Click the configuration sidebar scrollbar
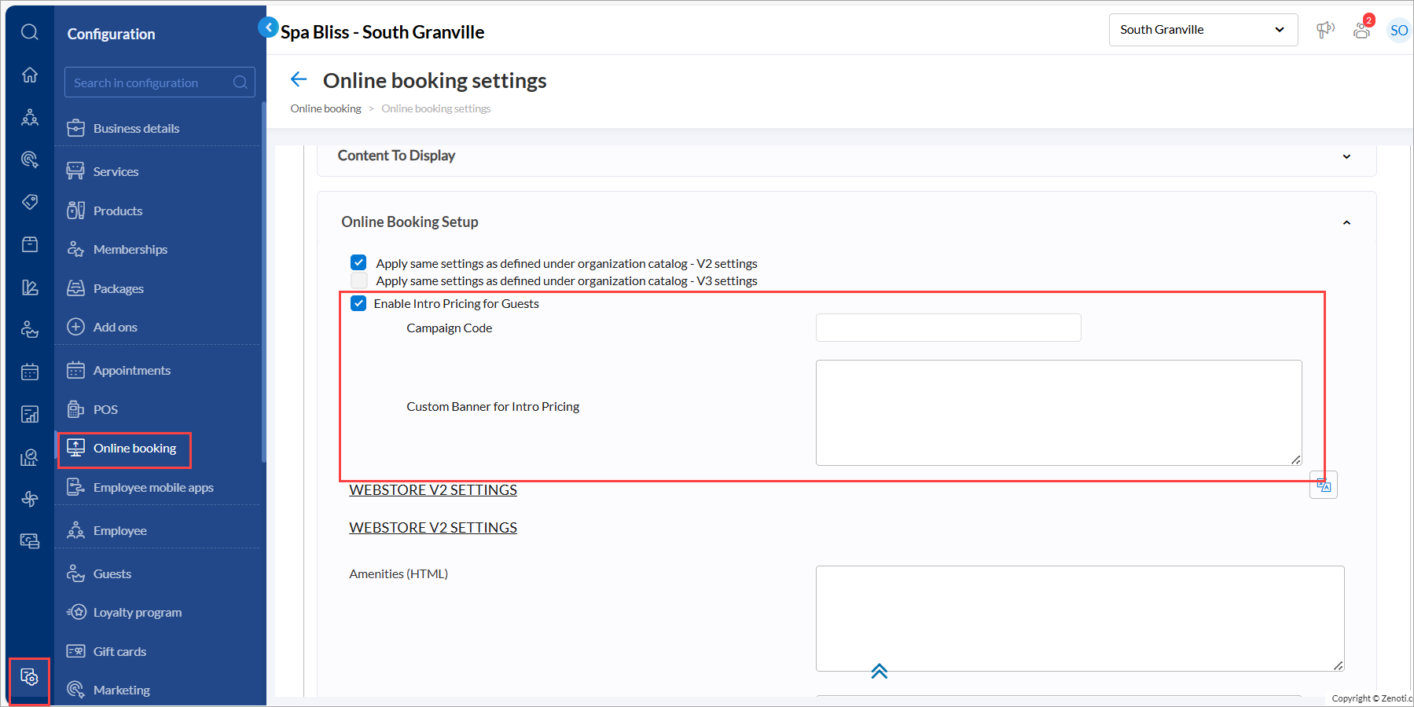The width and height of the screenshot is (1414, 707). pyautogui.click(x=263, y=283)
